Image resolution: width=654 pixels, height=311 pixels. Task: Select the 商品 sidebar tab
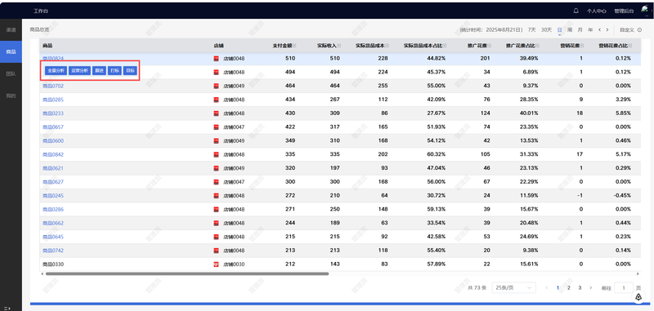(11, 52)
